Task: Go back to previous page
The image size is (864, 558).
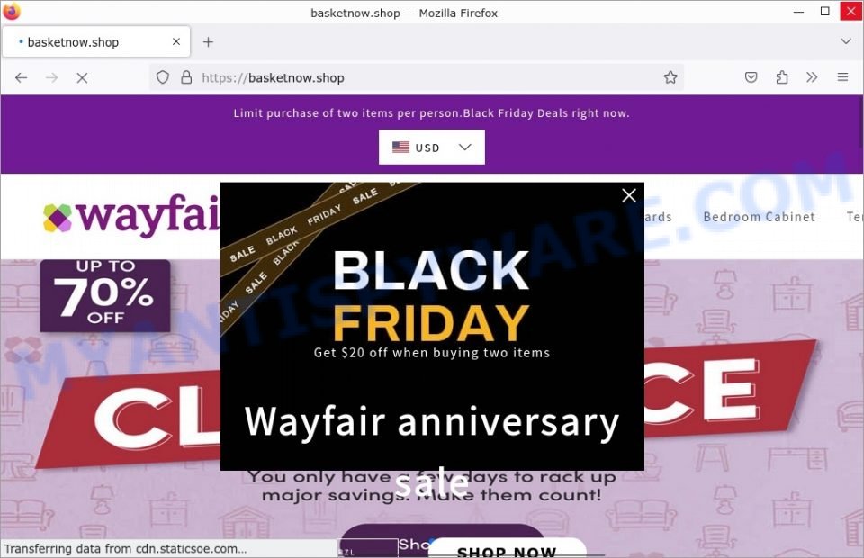Action: point(22,78)
